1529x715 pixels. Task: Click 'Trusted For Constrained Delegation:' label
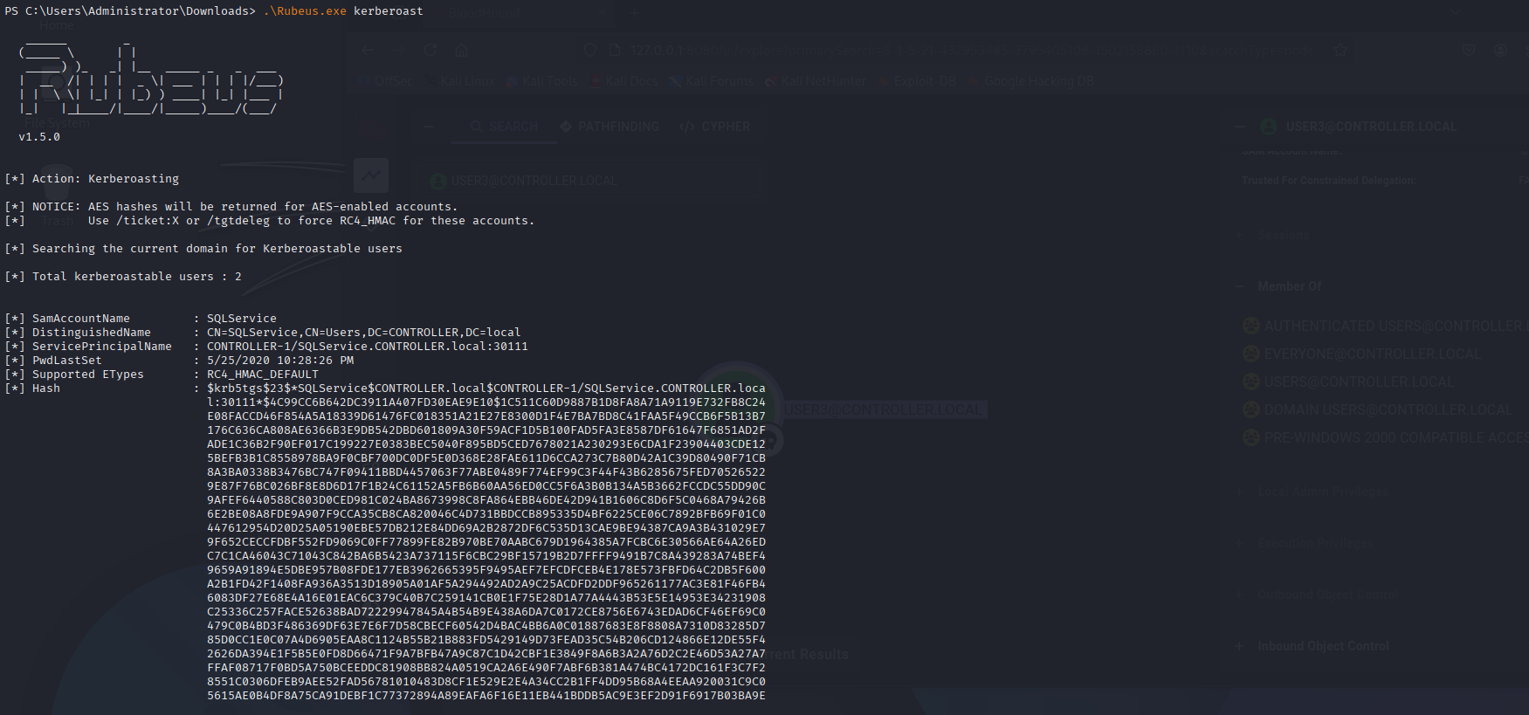(1328, 181)
